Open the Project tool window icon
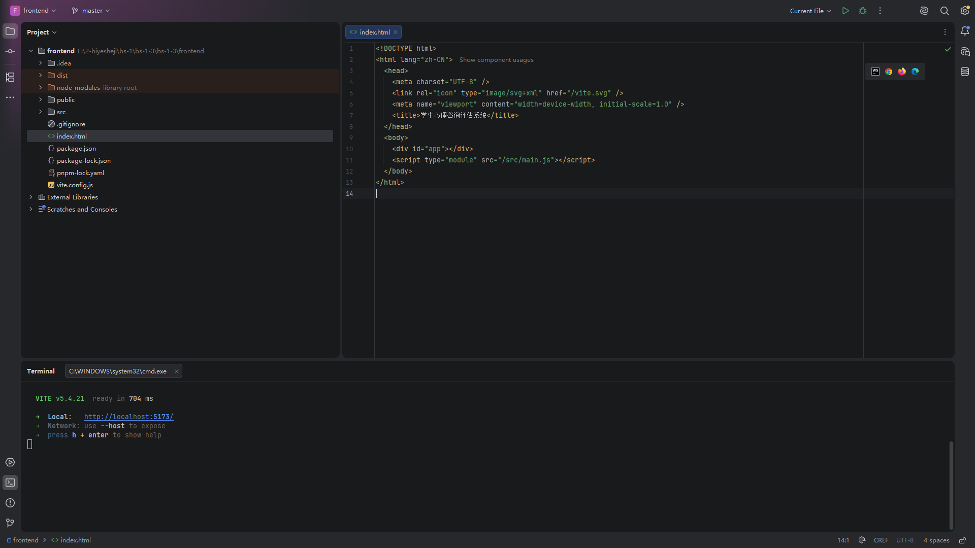The height and width of the screenshot is (548, 975). [x=10, y=31]
